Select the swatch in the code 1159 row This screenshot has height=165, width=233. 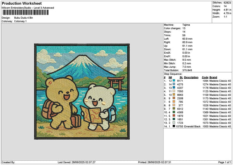pos(174,95)
